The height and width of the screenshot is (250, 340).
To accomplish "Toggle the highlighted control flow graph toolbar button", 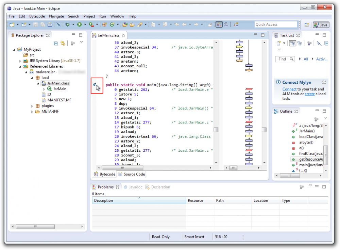I will [219, 24].
